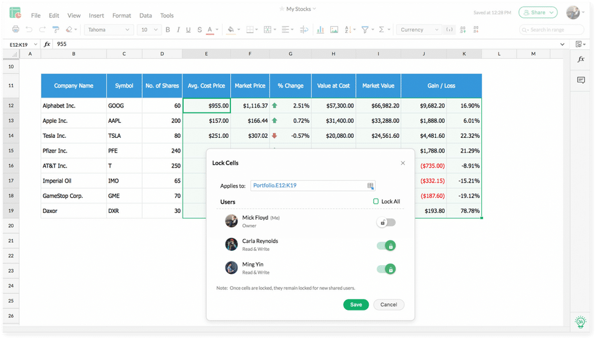The width and height of the screenshot is (596, 339).
Task: Toggle Strikethrough formatting
Action: 199,30
